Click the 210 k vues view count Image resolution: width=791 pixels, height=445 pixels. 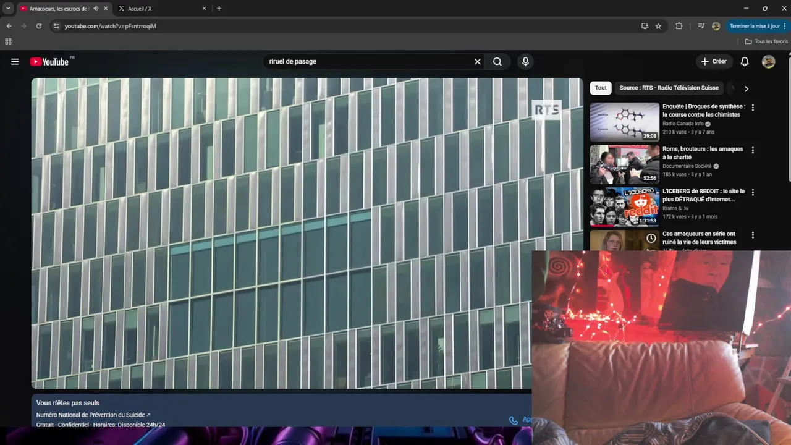[x=674, y=132]
